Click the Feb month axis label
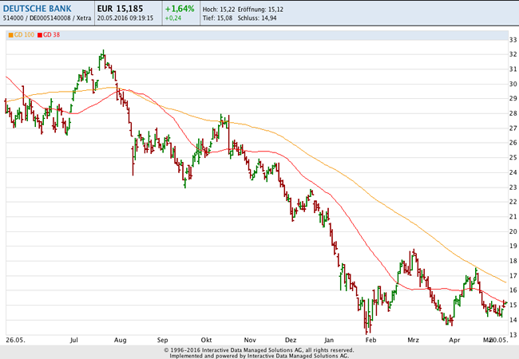Screen dimensions: 519x359 pyautogui.click(x=370, y=340)
